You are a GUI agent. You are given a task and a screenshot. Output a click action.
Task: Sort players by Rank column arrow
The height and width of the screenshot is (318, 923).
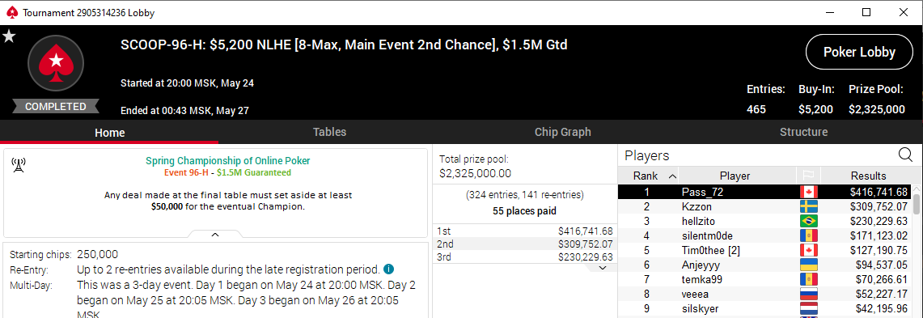pyautogui.click(x=673, y=176)
